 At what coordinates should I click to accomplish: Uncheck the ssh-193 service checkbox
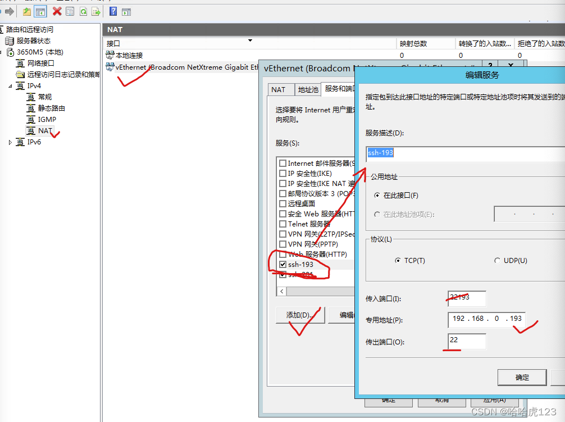[x=283, y=264]
